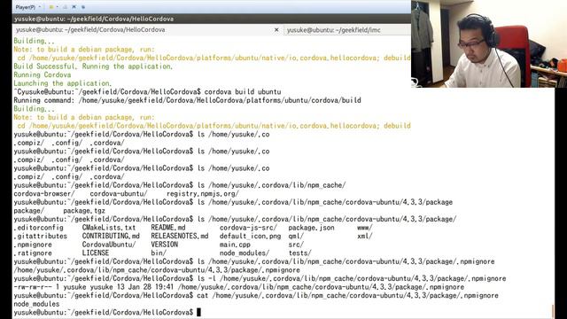The height and width of the screenshot is (319, 567).
Task: Click 'node_modules/' directory name in listing
Action: (245, 253)
